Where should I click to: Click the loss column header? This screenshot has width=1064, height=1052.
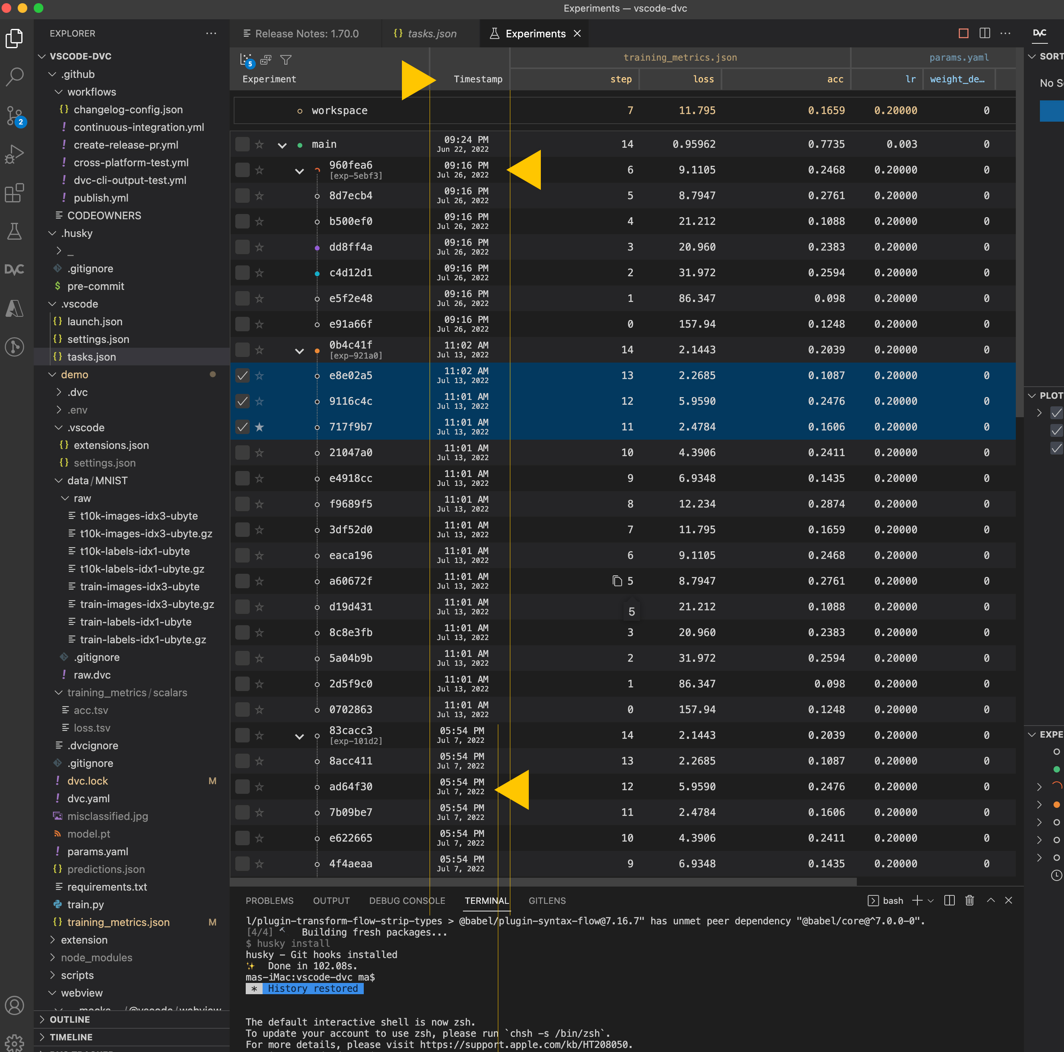[x=703, y=80]
